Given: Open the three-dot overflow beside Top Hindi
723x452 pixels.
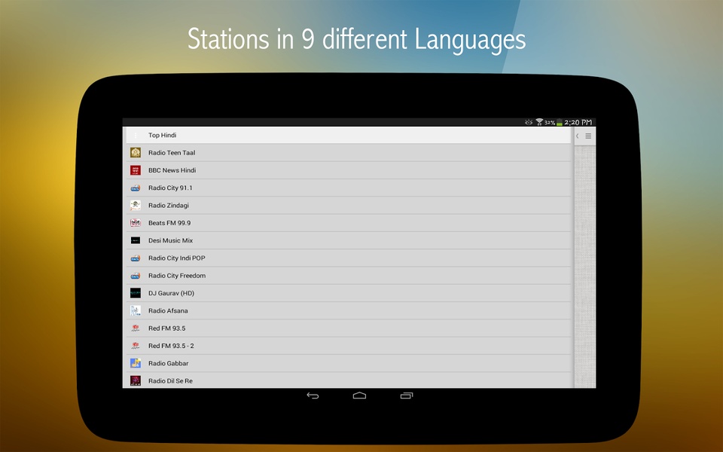Looking at the screenshot, I should point(136,135).
